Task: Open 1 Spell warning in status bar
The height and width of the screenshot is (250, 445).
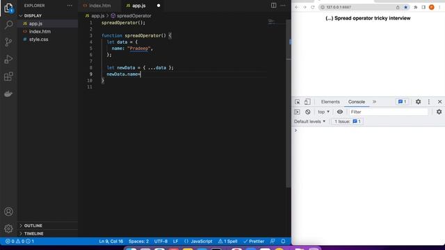Action: point(227,241)
